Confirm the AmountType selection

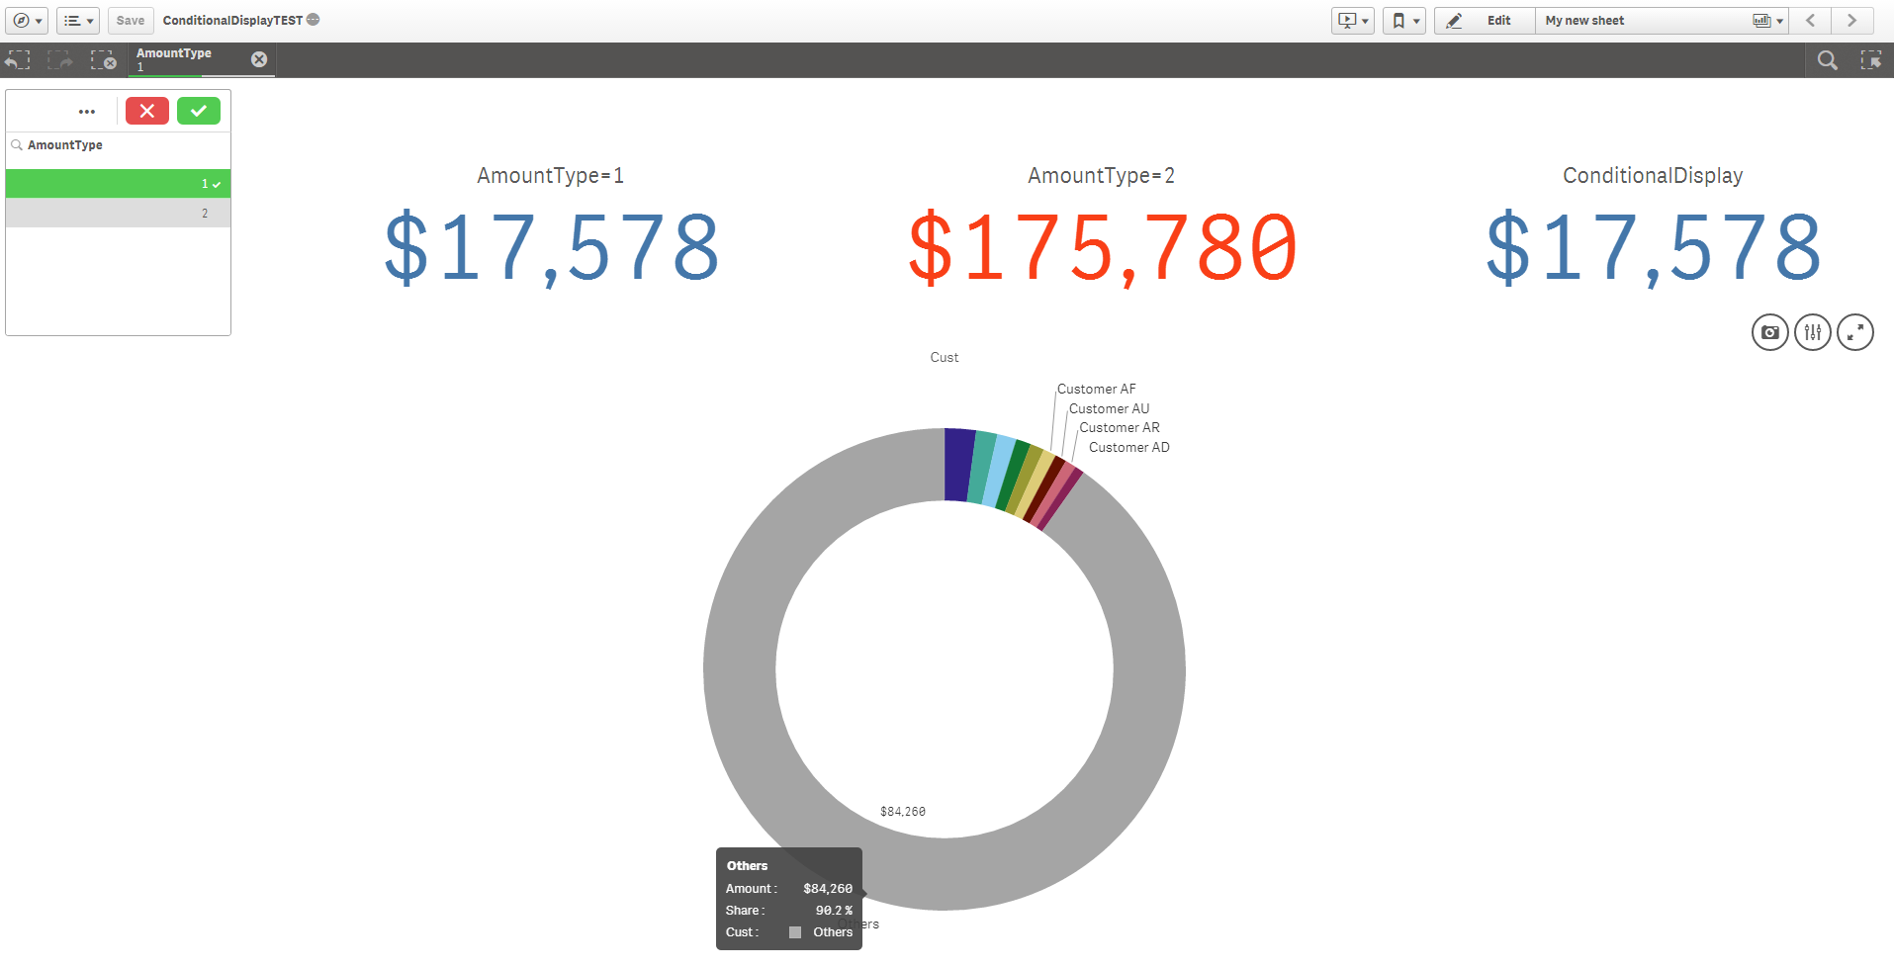[199, 111]
